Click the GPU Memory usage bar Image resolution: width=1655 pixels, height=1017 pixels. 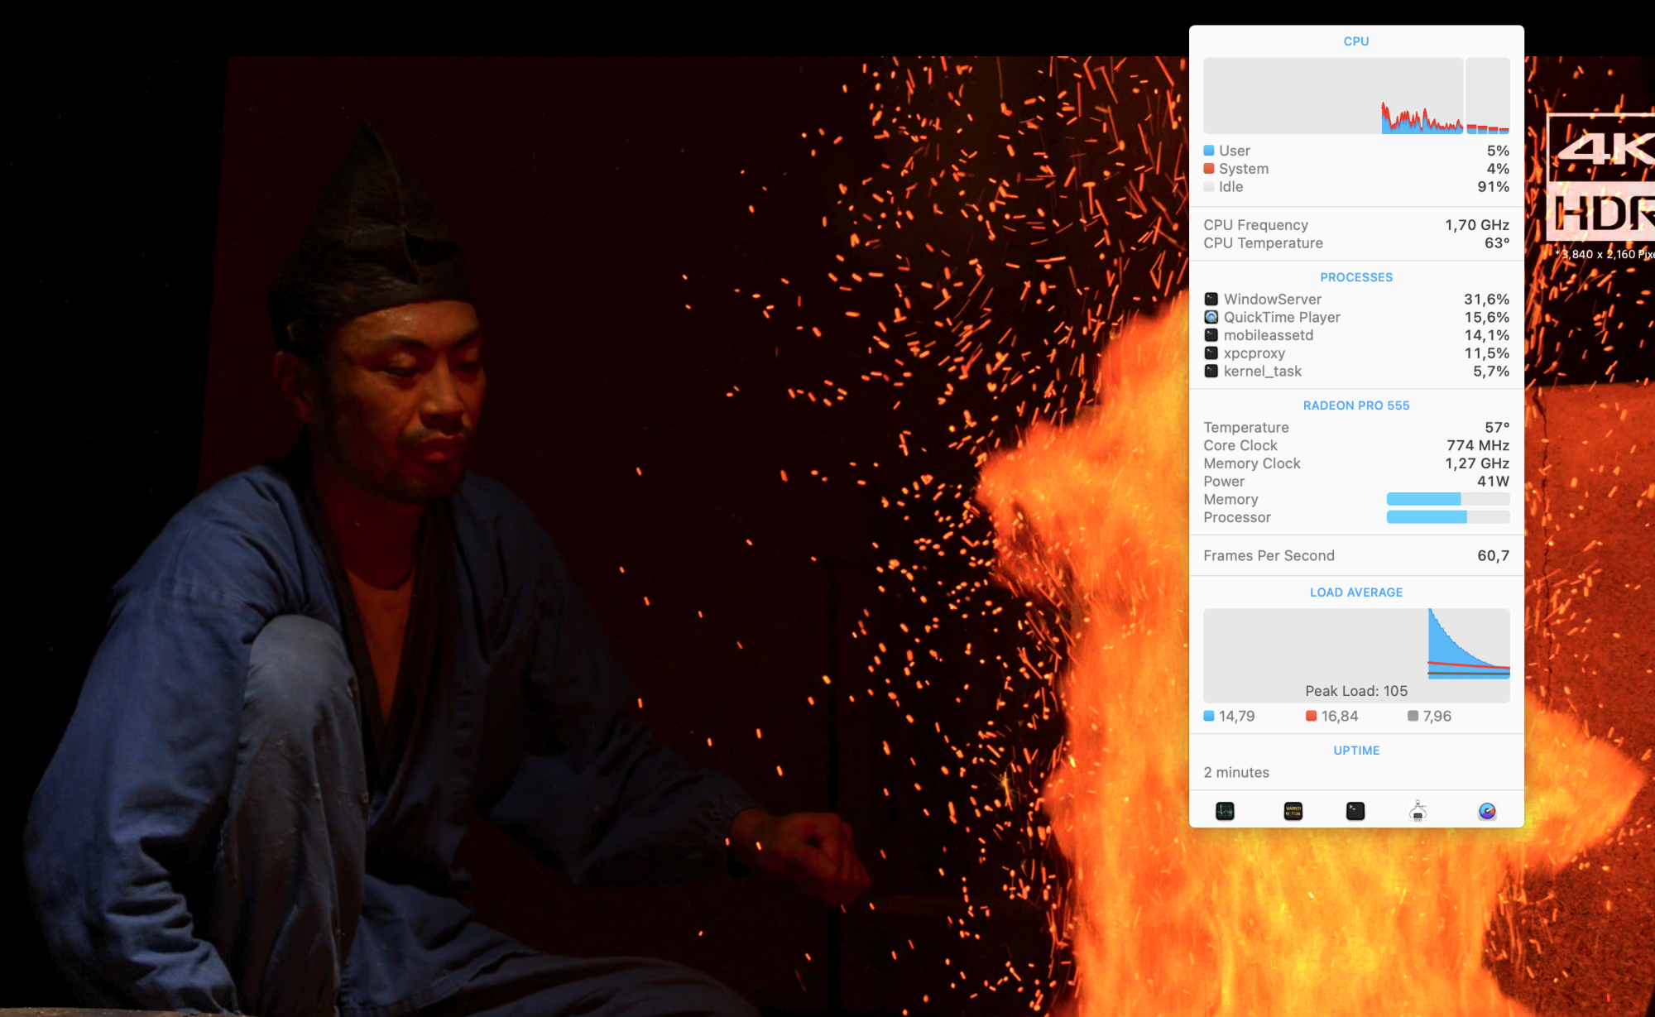(x=1447, y=499)
